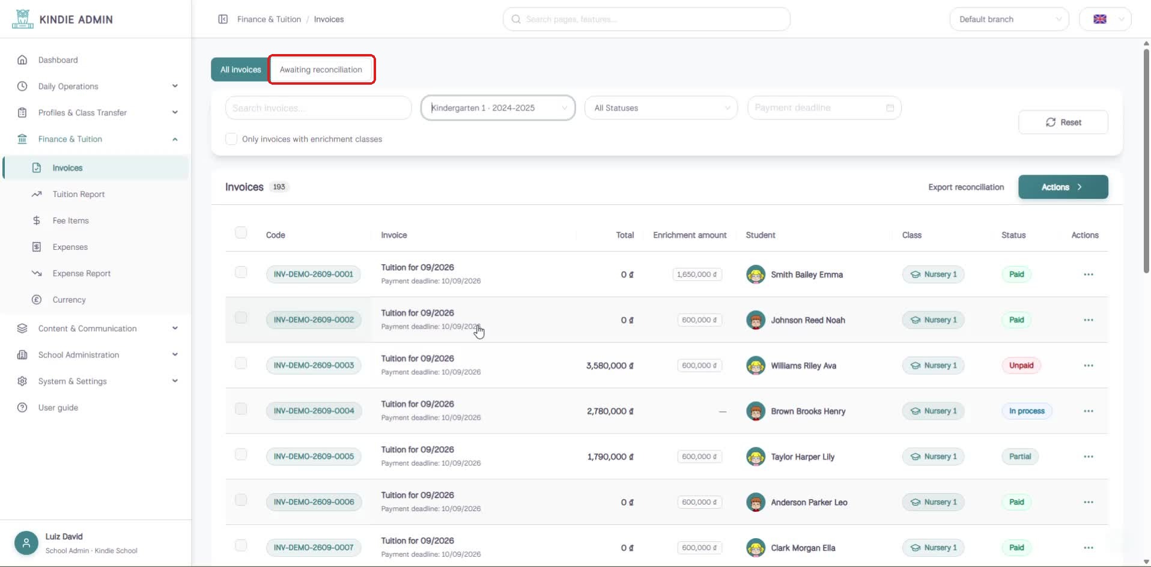Check the row of Williams Riley Ava
The height and width of the screenshot is (567, 1151).
(x=241, y=363)
